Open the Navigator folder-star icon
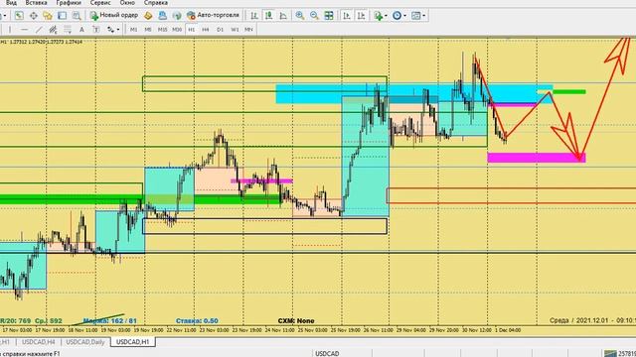 click(x=48, y=16)
